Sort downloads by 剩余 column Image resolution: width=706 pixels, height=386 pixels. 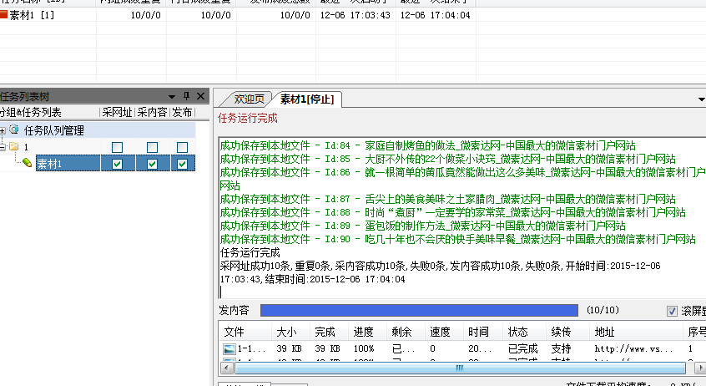(x=406, y=332)
